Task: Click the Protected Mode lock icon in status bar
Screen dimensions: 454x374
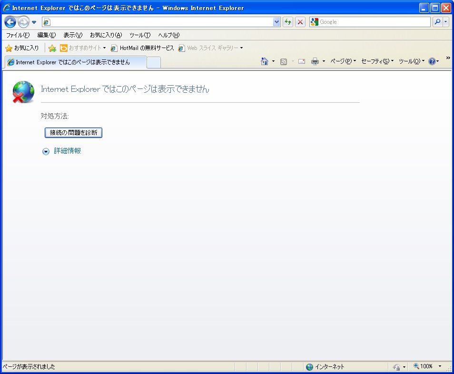Action: point(397,367)
